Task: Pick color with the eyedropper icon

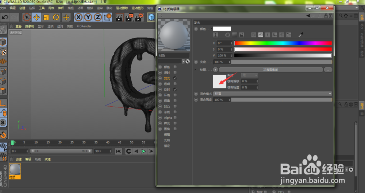Action: (x=301, y=35)
